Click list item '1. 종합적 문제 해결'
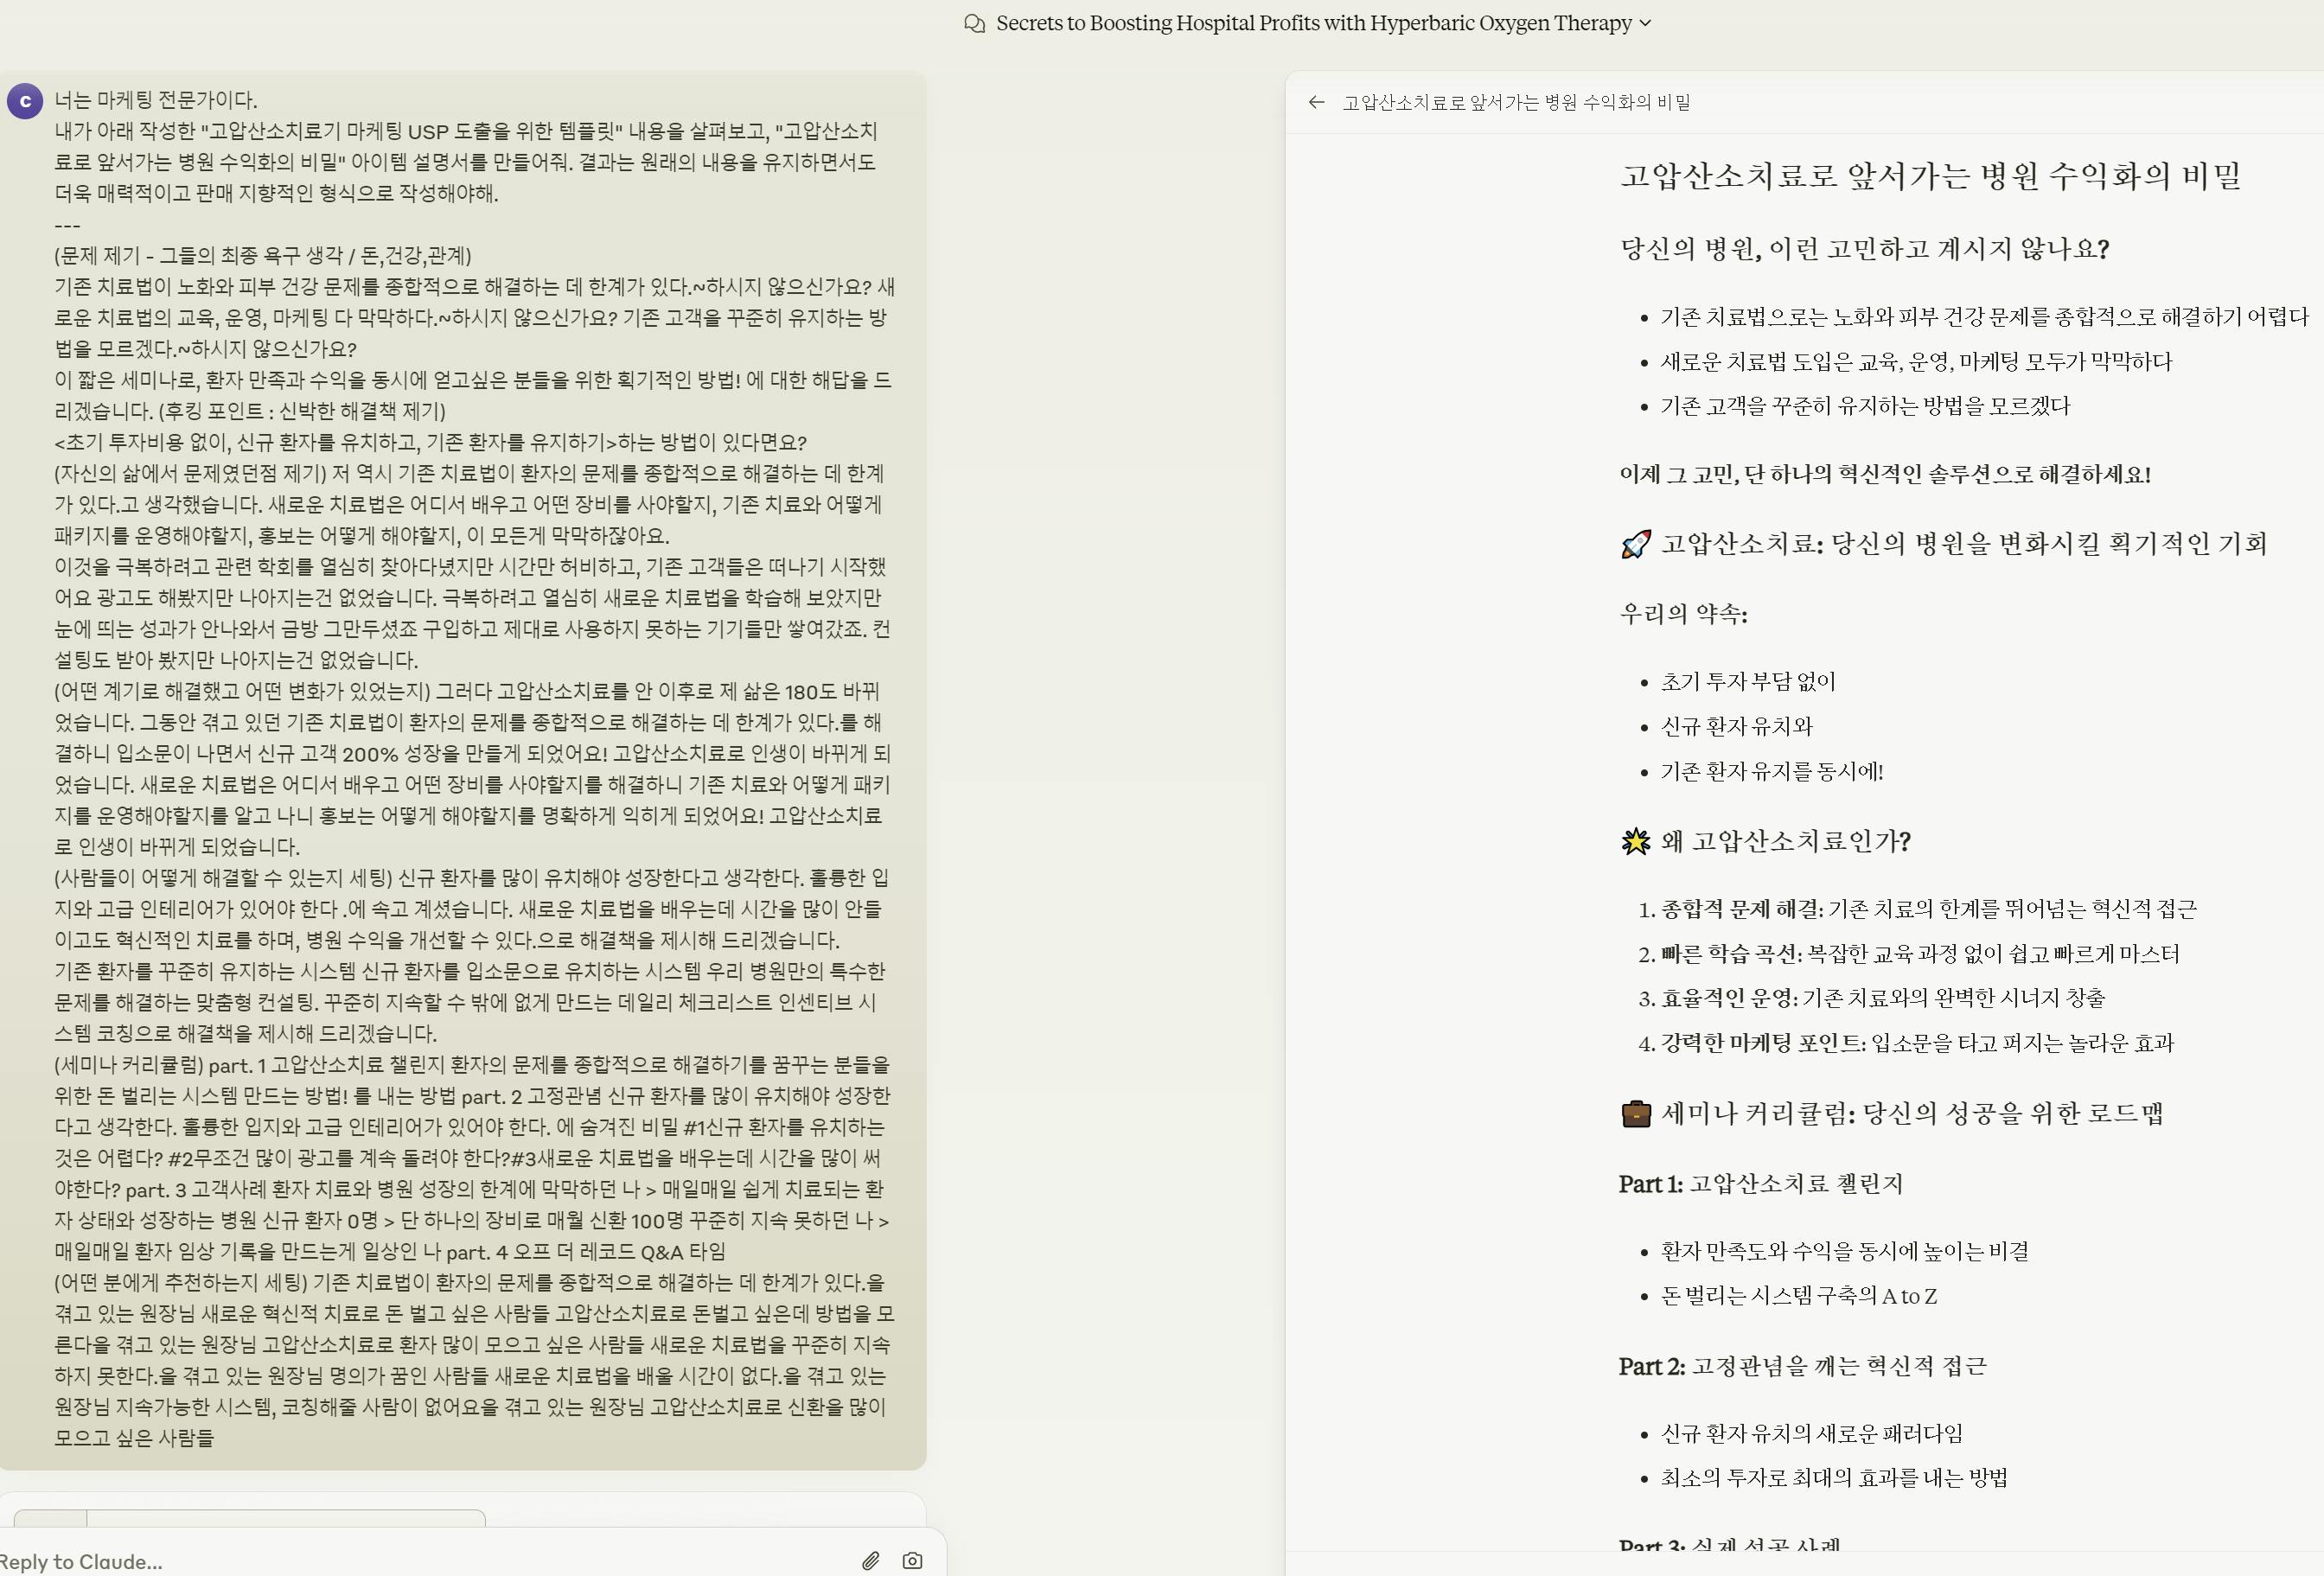 [1917, 909]
